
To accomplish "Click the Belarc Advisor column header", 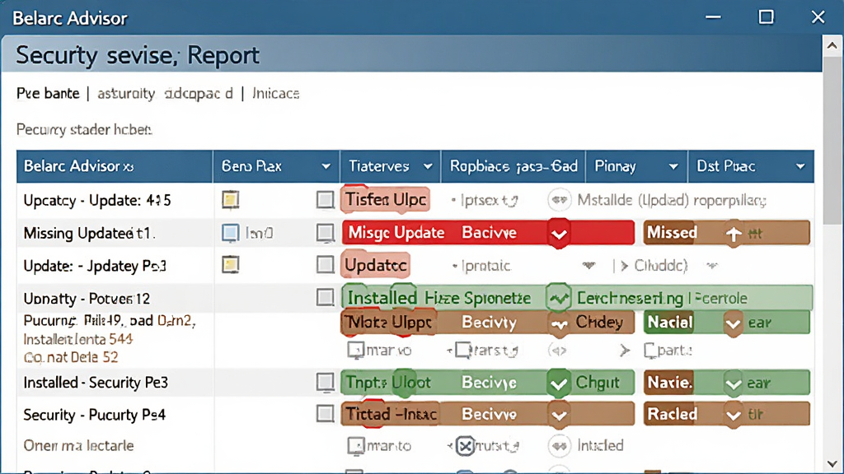I will tap(115, 166).
